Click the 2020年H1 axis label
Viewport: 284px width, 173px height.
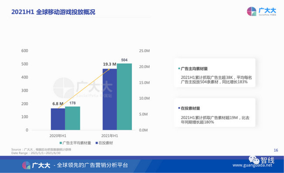click(58, 136)
